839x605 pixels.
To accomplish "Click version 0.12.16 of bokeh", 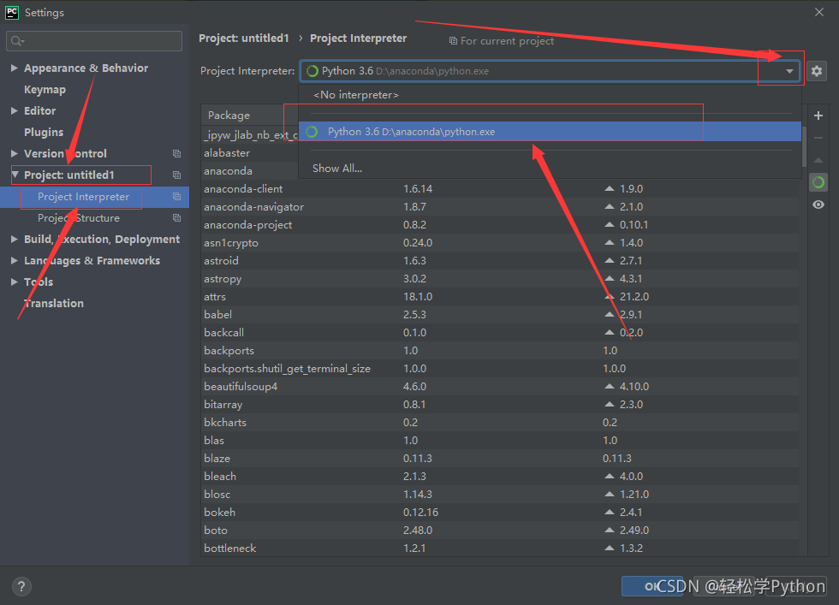I will (420, 513).
